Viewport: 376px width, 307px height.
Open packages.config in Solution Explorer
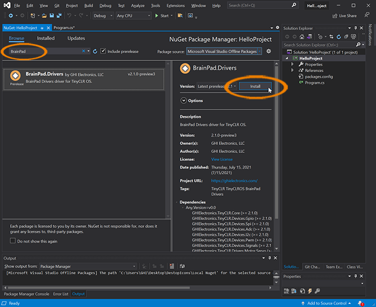tap(318, 76)
